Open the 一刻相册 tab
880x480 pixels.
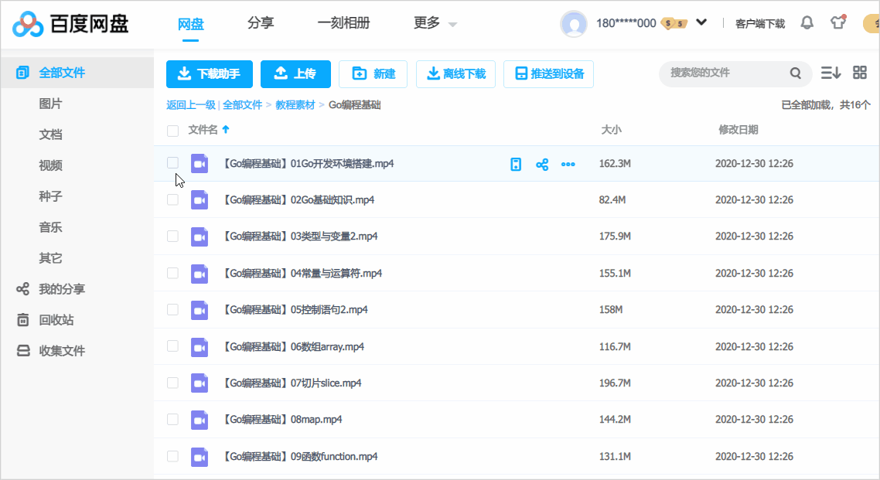(x=343, y=23)
